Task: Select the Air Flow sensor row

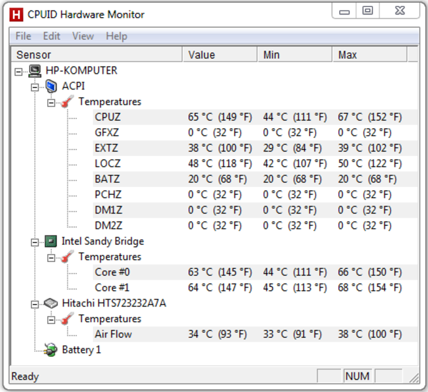Action: (255, 334)
